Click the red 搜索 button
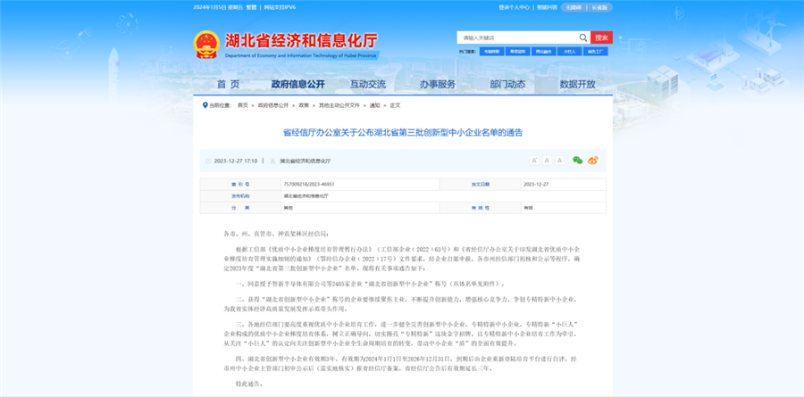This screenshot has width=804, height=397. (x=601, y=37)
